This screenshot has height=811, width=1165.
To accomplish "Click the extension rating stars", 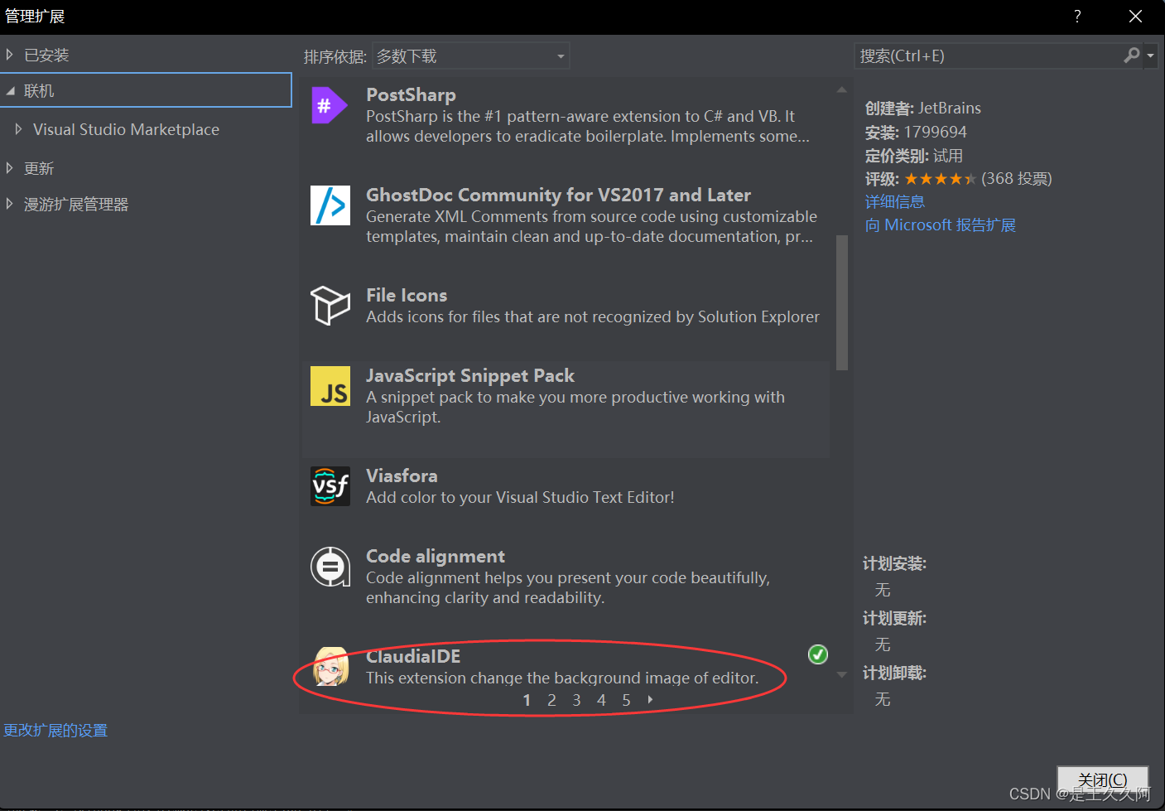I will click(940, 179).
